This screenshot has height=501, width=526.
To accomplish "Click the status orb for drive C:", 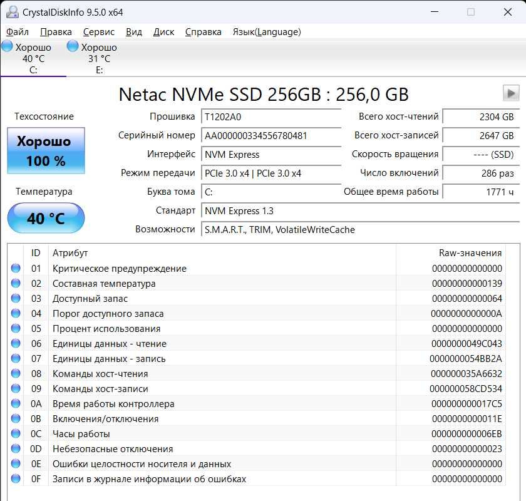I will point(8,46).
